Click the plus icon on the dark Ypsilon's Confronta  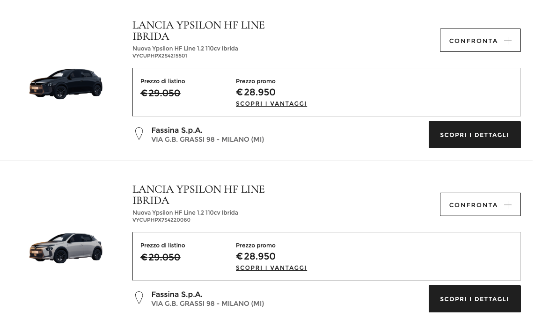(508, 41)
